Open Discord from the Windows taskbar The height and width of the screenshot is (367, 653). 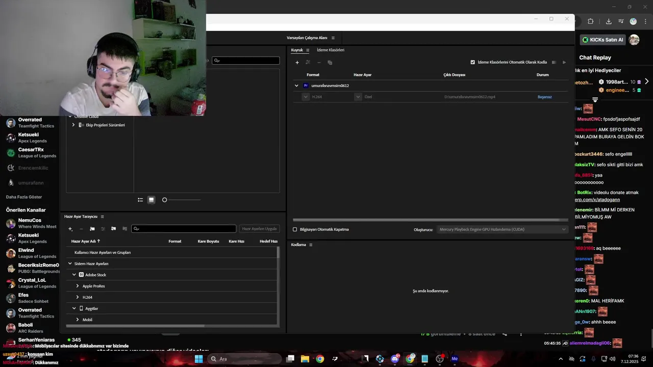click(395, 359)
